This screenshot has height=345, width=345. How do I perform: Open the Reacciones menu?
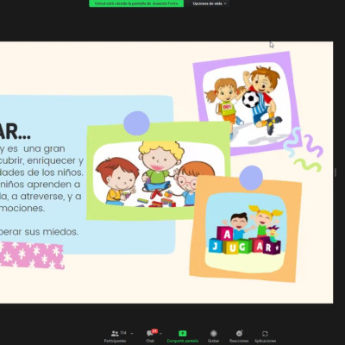(239, 336)
